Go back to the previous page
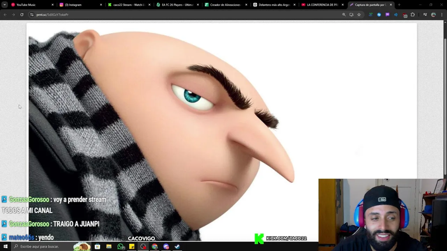 coord(5,15)
